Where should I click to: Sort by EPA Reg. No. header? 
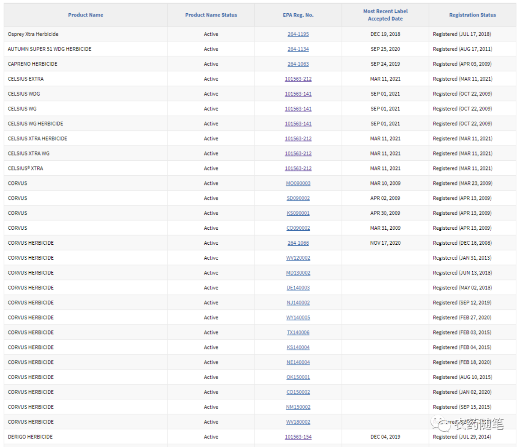(x=298, y=15)
